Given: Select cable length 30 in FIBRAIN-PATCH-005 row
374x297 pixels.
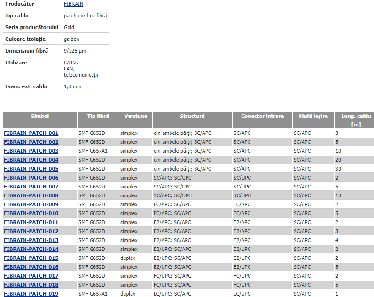Looking at the screenshot, I should [338, 169].
